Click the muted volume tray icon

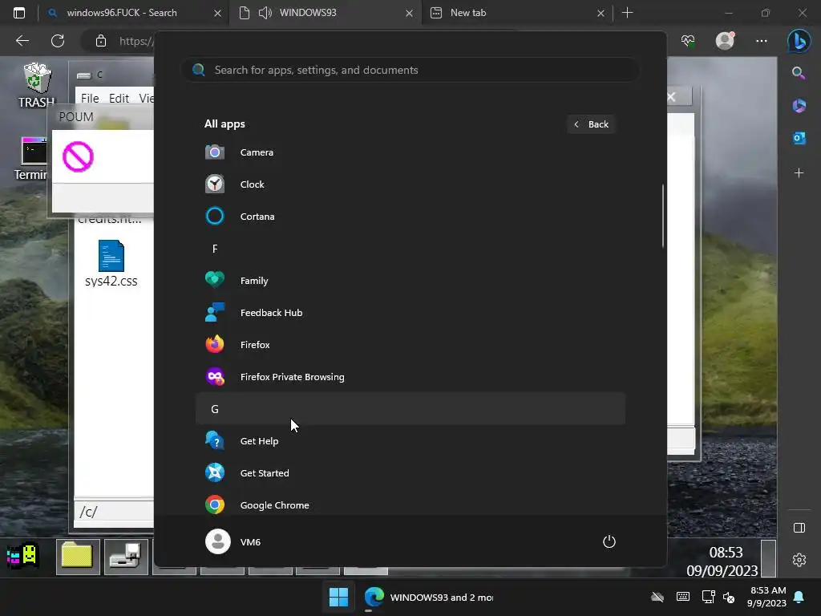(729, 597)
